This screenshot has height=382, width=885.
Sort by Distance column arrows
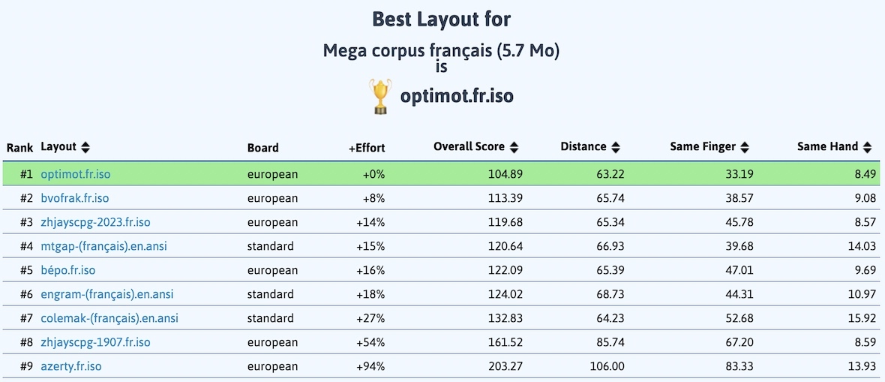(616, 147)
